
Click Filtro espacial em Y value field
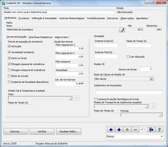click(x=70, y=57)
